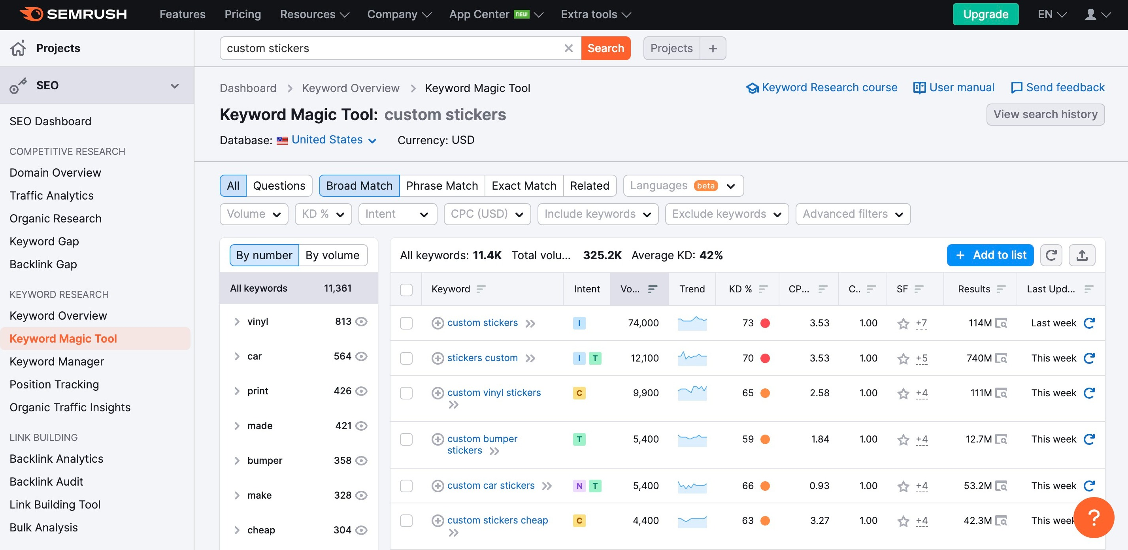Add 'custom stickers' keyword via plus circle icon
Viewport: 1128px width, 550px height.
pos(438,323)
